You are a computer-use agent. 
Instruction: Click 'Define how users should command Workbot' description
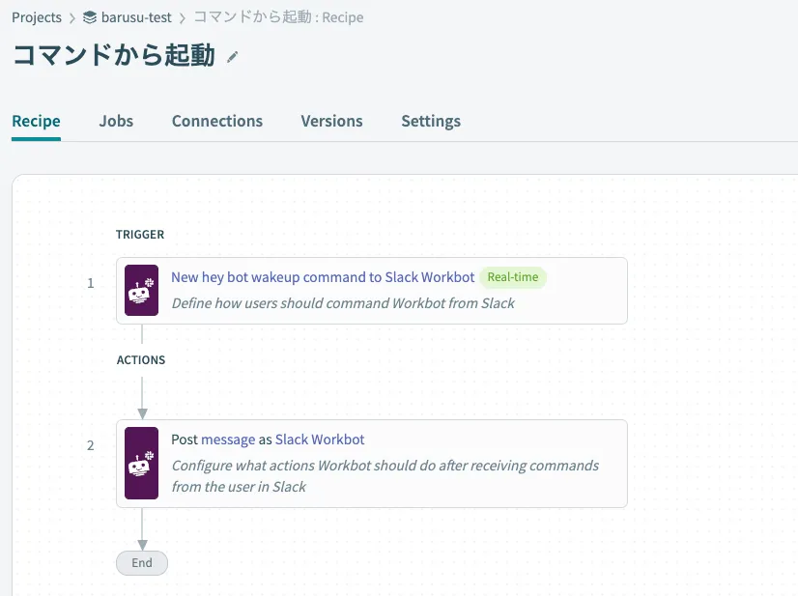[x=343, y=303]
